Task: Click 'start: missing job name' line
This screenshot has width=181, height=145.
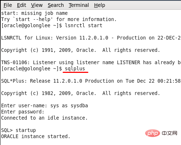Action: coord(34,13)
